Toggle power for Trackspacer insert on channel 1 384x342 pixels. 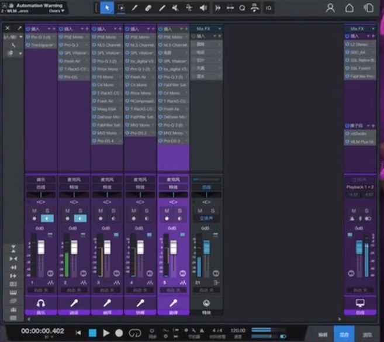point(28,44)
